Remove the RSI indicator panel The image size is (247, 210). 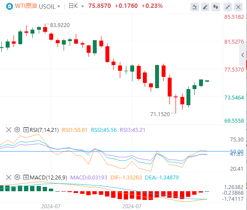tap(9, 130)
